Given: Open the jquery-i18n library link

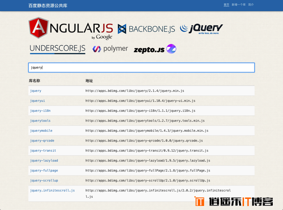Looking at the screenshot, I should pyautogui.click(x=40, y=111).
